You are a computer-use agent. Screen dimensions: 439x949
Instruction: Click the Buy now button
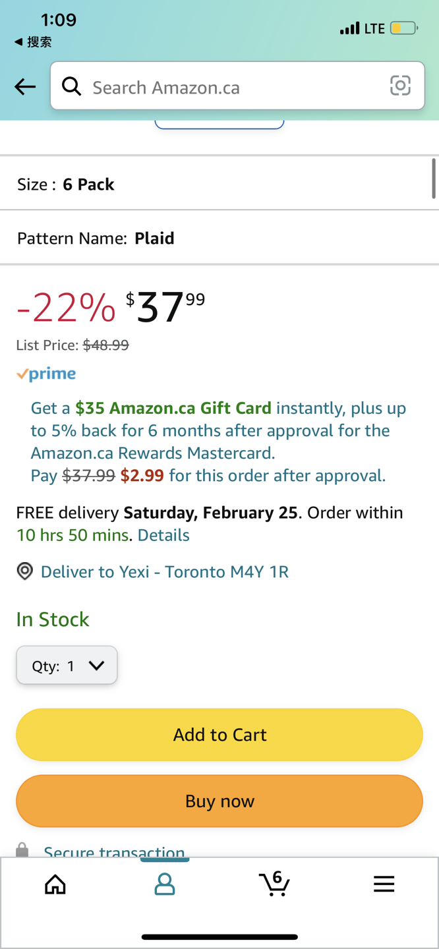pyautogui.click(x=219, y=801)
